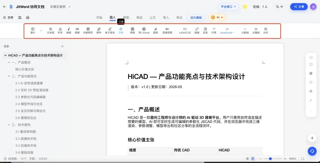This screenshot has height=163, width=320.
Task: Go back with the left arrow
Action: 4,7
